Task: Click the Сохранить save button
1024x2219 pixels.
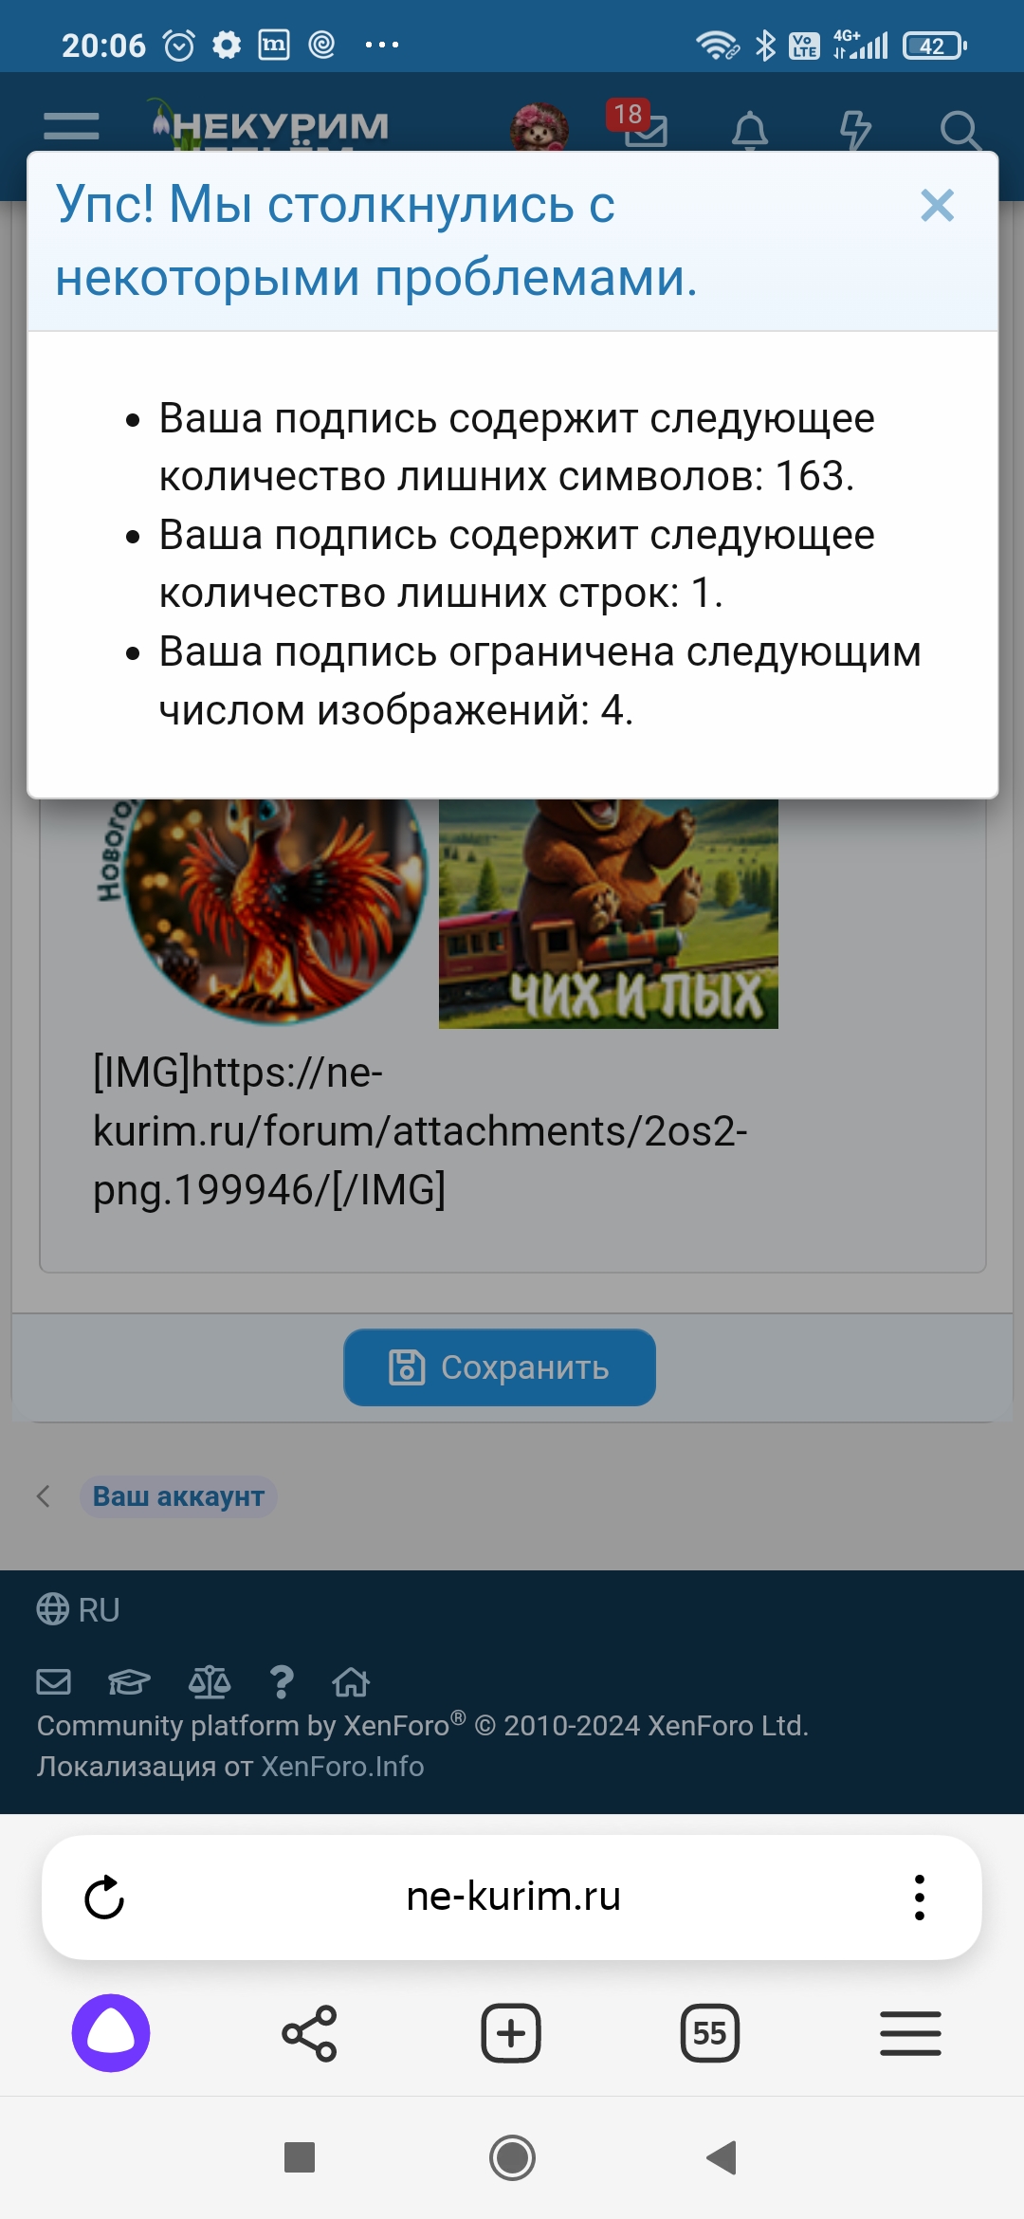Action: (500, 1367)
